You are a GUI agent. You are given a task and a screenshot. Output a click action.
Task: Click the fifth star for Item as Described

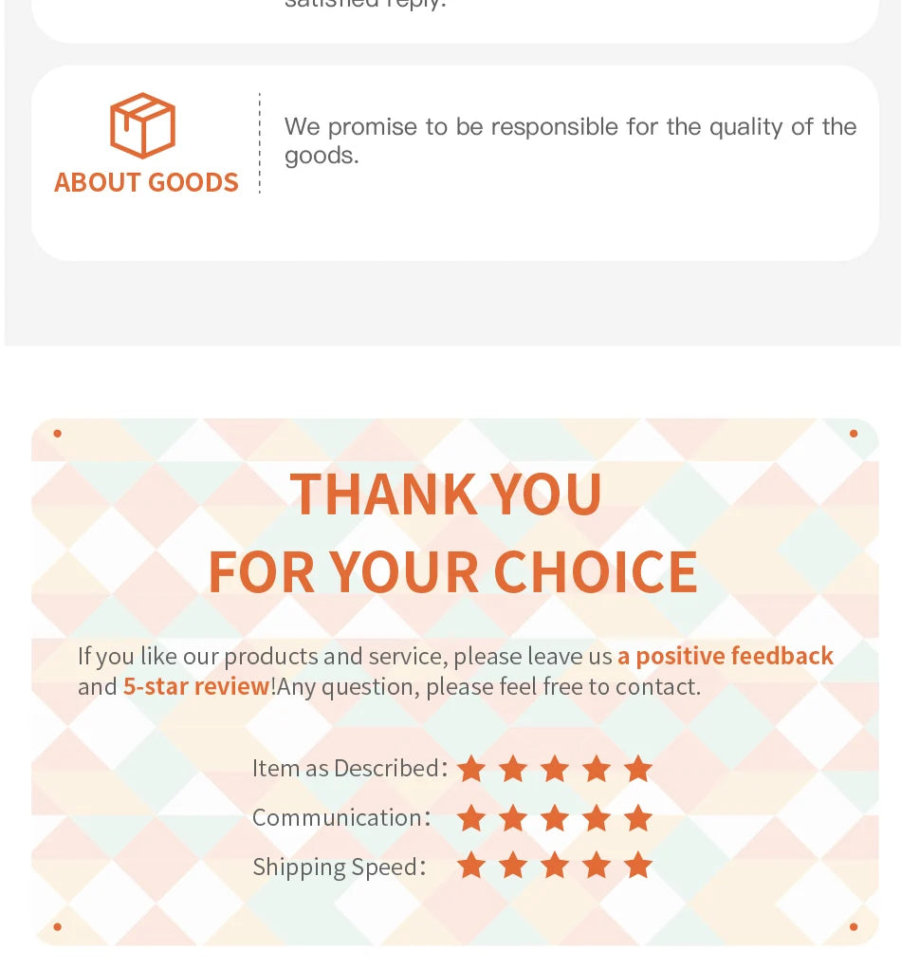point(637,769)
